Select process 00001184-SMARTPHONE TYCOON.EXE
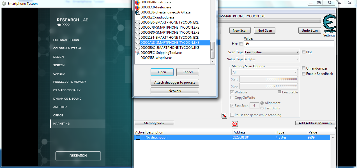Viewport: 357px width, 168px height. click(169, 38)
